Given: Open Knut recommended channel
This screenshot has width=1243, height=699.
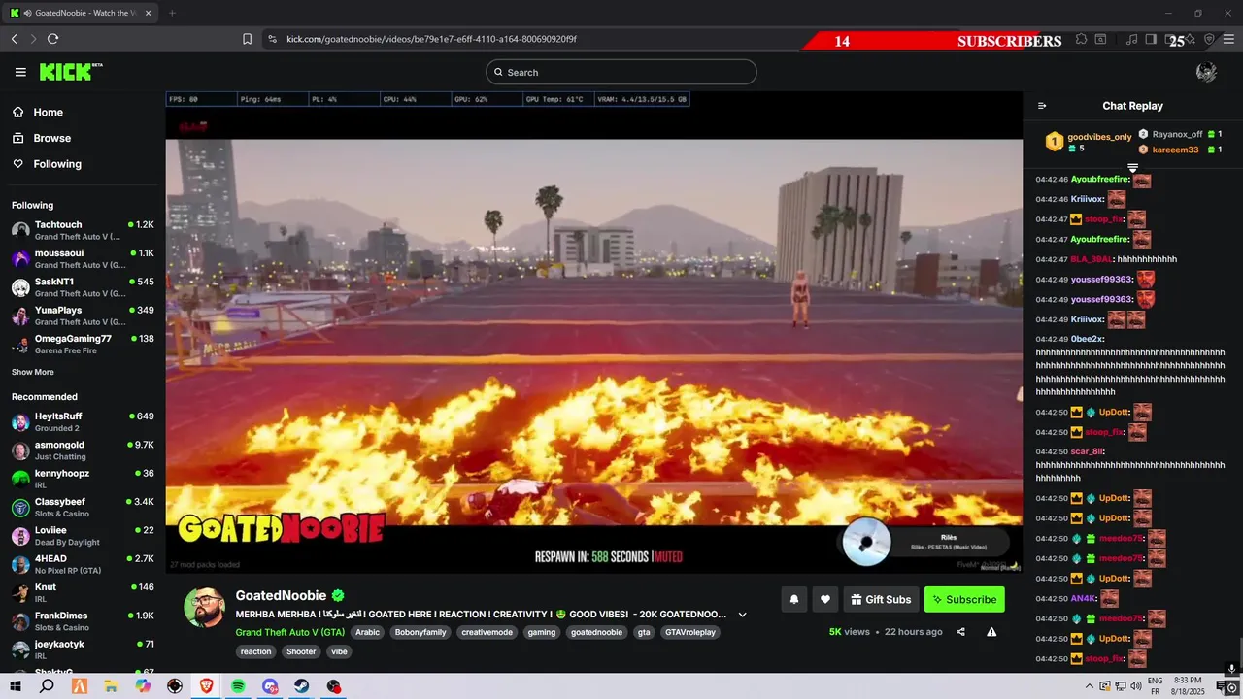Looking at the screenshot, I should click(x=83, y=592).
